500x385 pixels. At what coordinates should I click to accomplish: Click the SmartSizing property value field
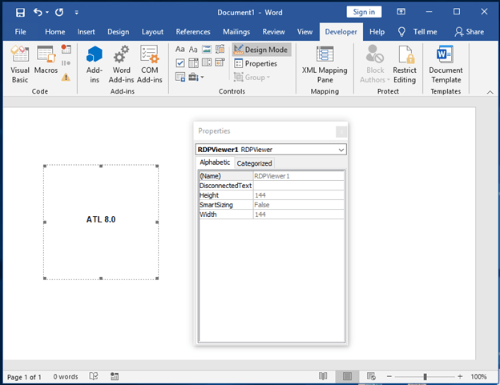pyautogui.click(x=298, y=205)
